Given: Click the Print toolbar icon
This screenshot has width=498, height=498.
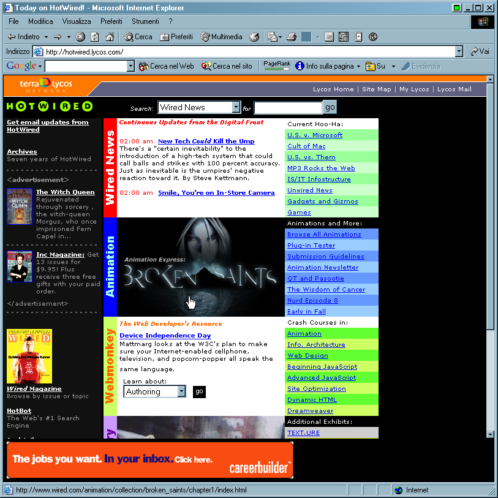Looking at the screenshot, I should click(291, 37).
